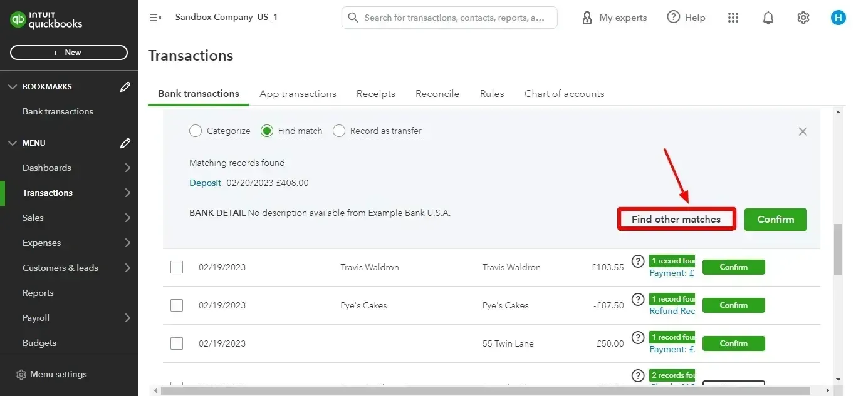Screen dimensions: 856x396
Task: Click info icon in Pye's Cakes row
Action: (x=638, y=299)
